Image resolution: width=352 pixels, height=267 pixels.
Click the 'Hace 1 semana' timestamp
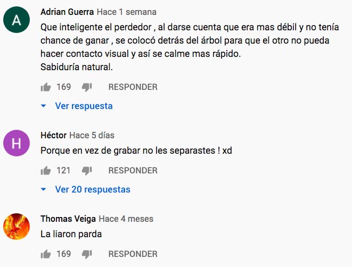pos(127,12)
